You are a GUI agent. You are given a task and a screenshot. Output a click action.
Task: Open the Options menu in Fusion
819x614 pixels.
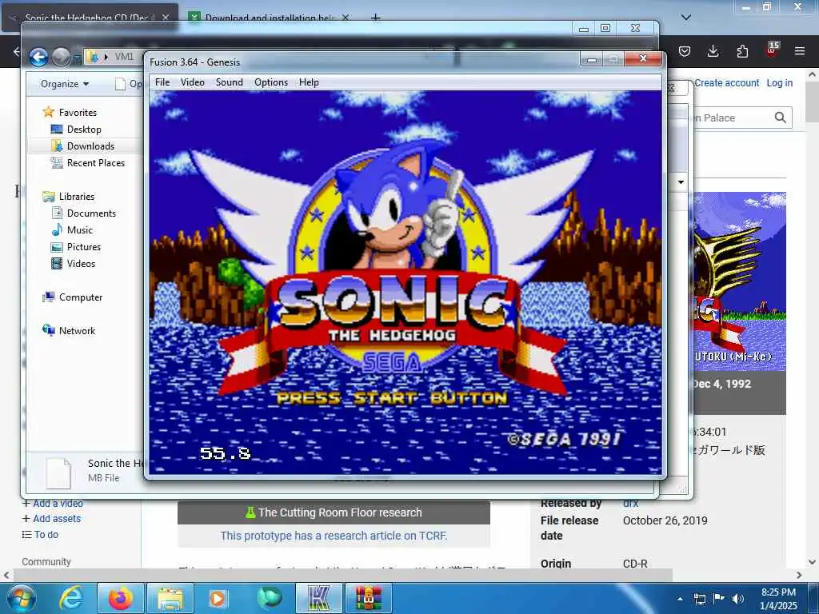[x=271, y=82]
